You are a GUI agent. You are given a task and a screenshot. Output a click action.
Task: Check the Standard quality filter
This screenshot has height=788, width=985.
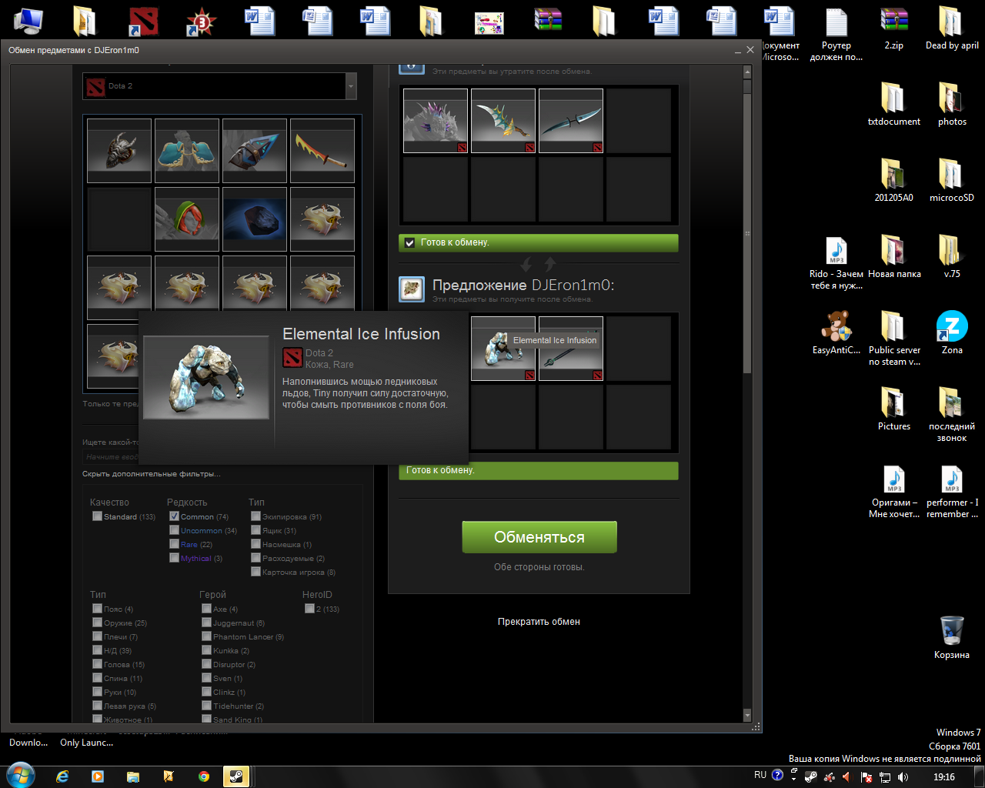pos(98,516)
